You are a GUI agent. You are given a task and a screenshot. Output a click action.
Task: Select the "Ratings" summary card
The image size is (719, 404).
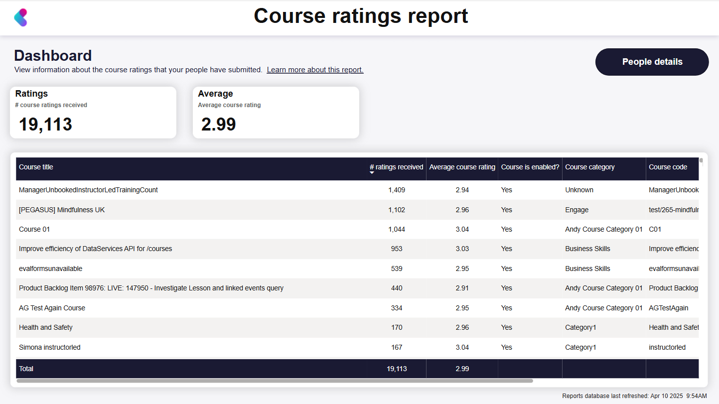(93, 112)
